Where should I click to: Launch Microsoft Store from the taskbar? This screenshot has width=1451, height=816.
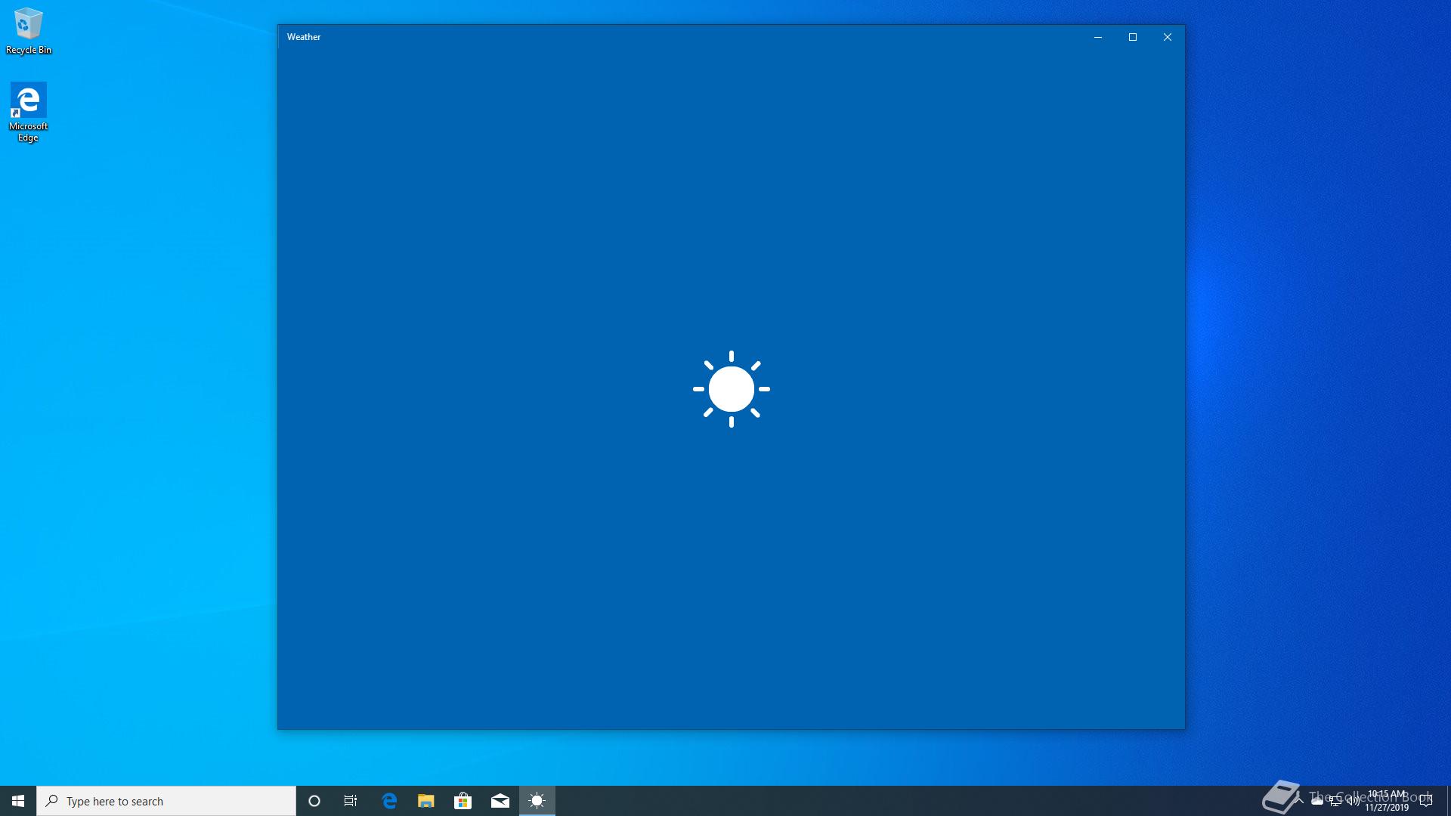coord(463,801)
